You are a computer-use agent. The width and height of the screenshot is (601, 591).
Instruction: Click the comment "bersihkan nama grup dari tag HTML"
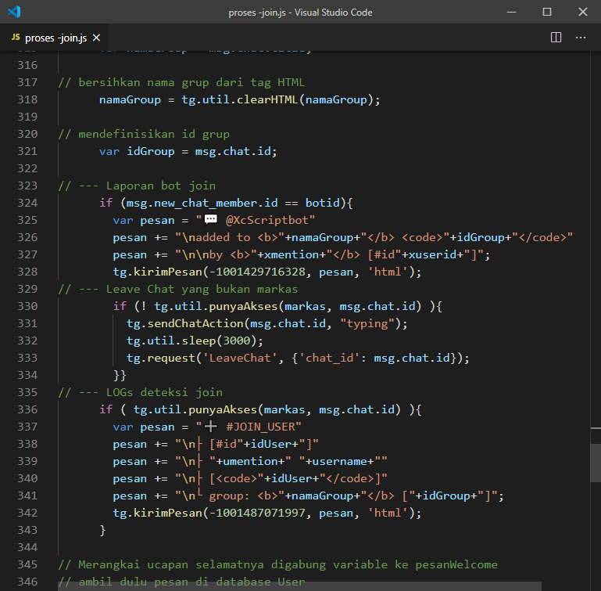(x=181, y=82)
